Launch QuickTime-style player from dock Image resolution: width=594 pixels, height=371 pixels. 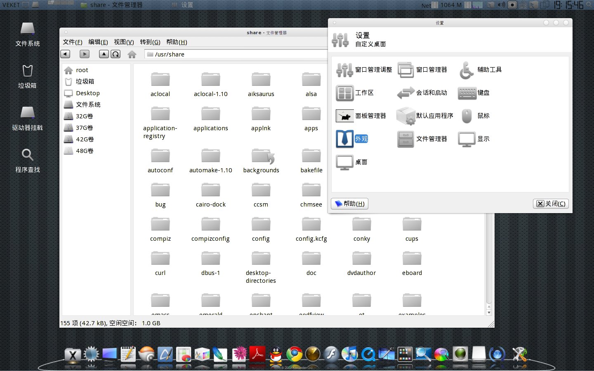click(x=368, y=354)
